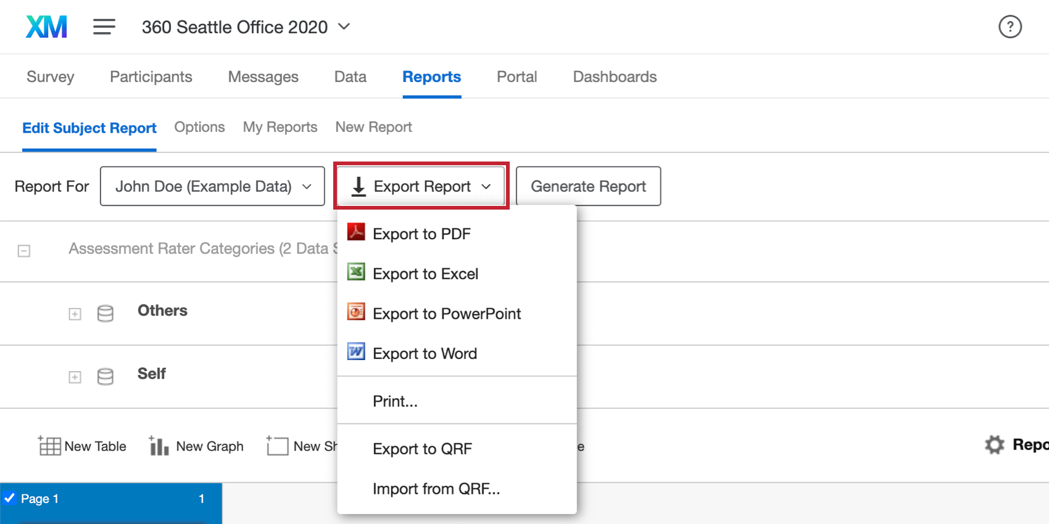
Task: Choose Export to PowerPoint
Action: coord(457,314)
